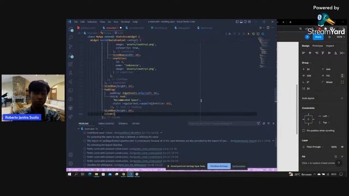Viewport: 349px width, 196px height.
Task: Open Source Control in VS Code activity bar
Action: 71,46
